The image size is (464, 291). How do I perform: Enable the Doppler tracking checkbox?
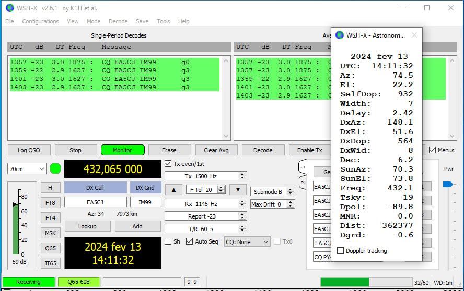pos(341,251)
